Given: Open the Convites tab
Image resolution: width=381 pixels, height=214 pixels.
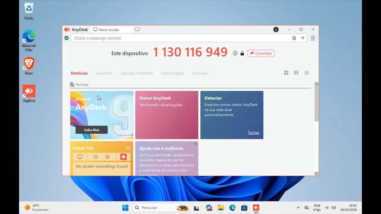Looking at the screenshot, I should (x=200, y=73).
